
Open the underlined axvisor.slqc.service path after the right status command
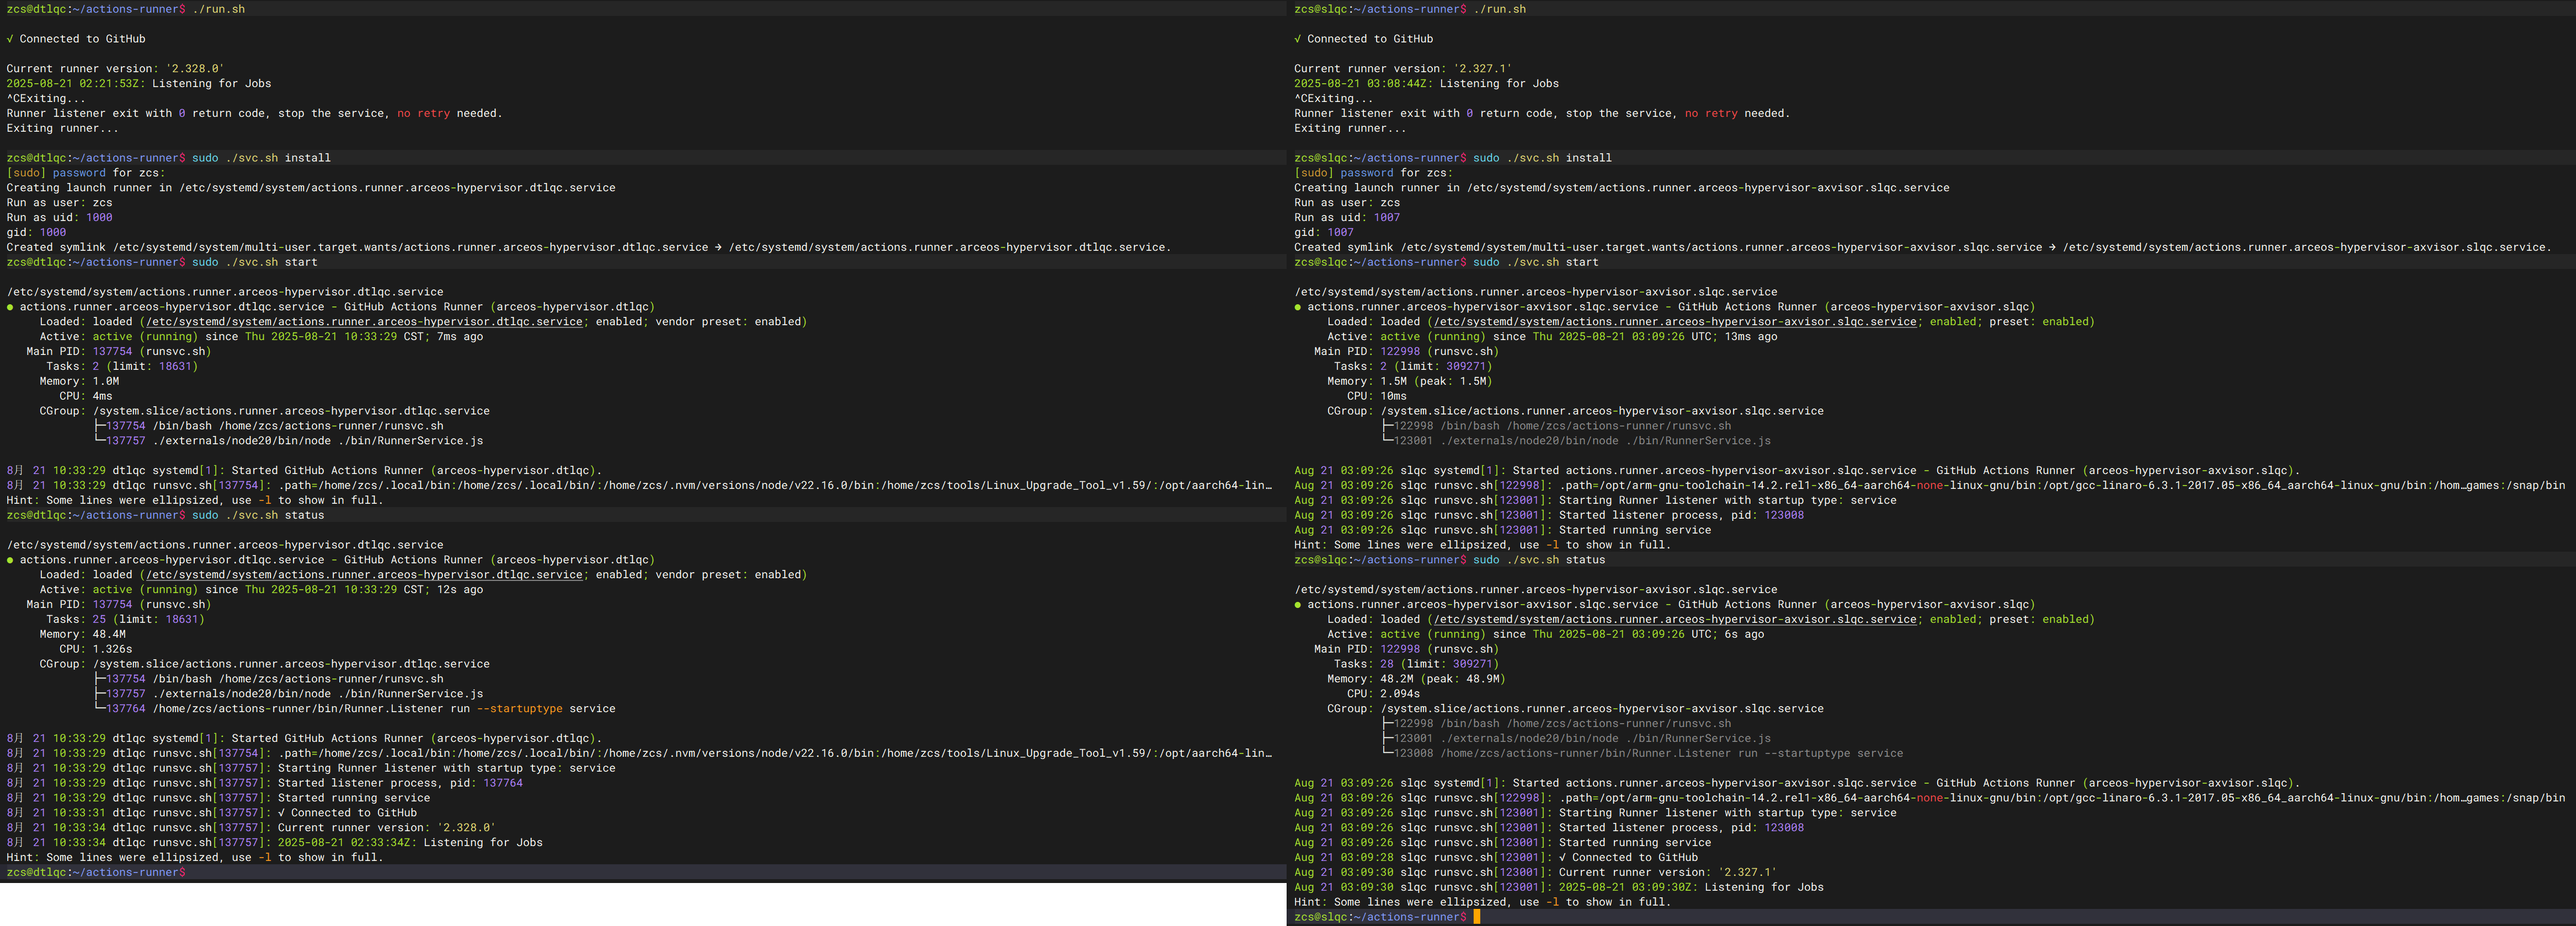pos(1676,620)
